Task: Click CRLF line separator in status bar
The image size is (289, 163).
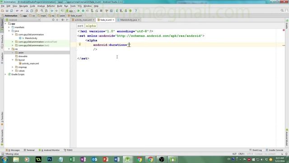Action: [x=241, y=154]
